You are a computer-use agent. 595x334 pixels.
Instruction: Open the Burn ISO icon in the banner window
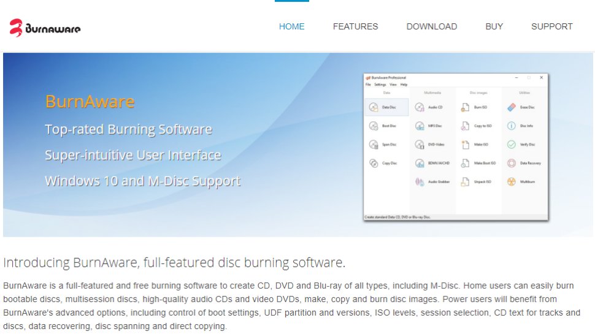[465, 107]
